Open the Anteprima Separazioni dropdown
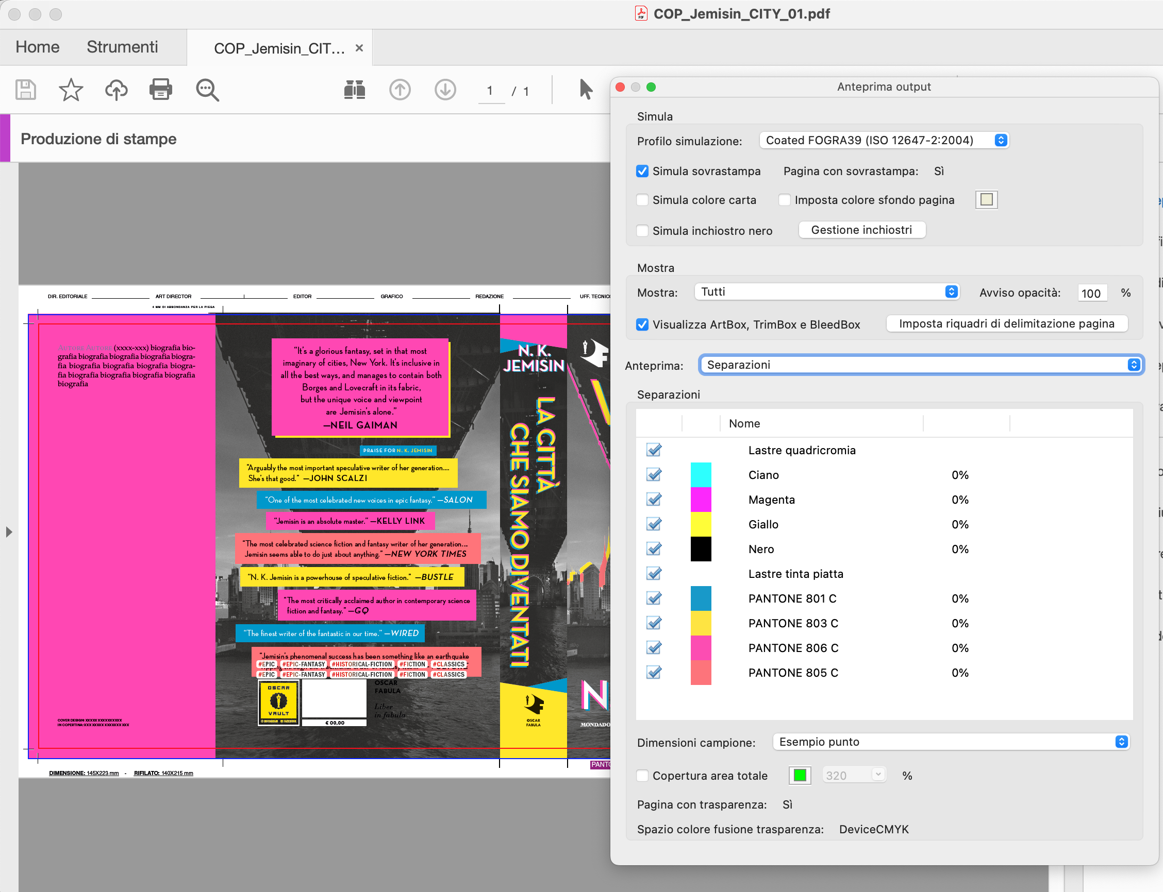 coord(921,365)
